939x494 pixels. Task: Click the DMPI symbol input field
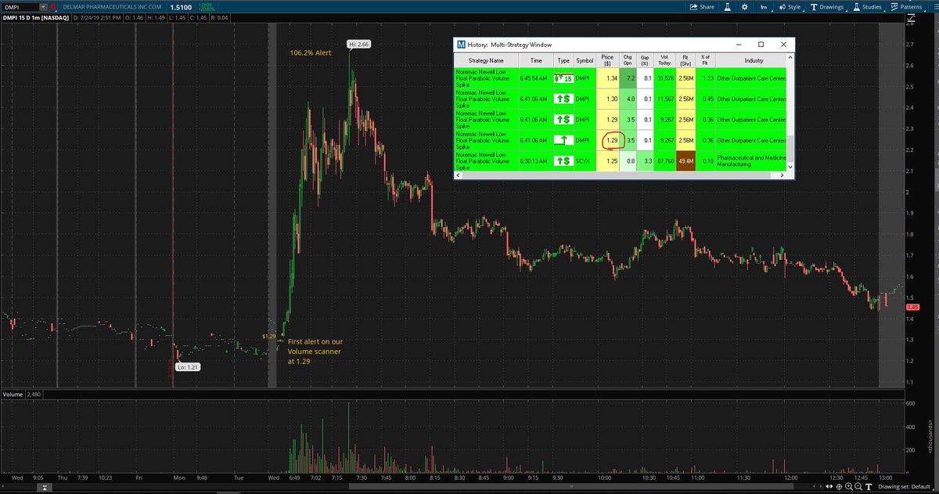pyautogui.click(x=22, y=6)
